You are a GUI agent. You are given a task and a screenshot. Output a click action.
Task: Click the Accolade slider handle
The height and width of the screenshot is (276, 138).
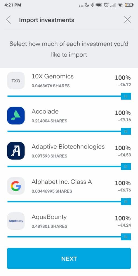[126, 131]
